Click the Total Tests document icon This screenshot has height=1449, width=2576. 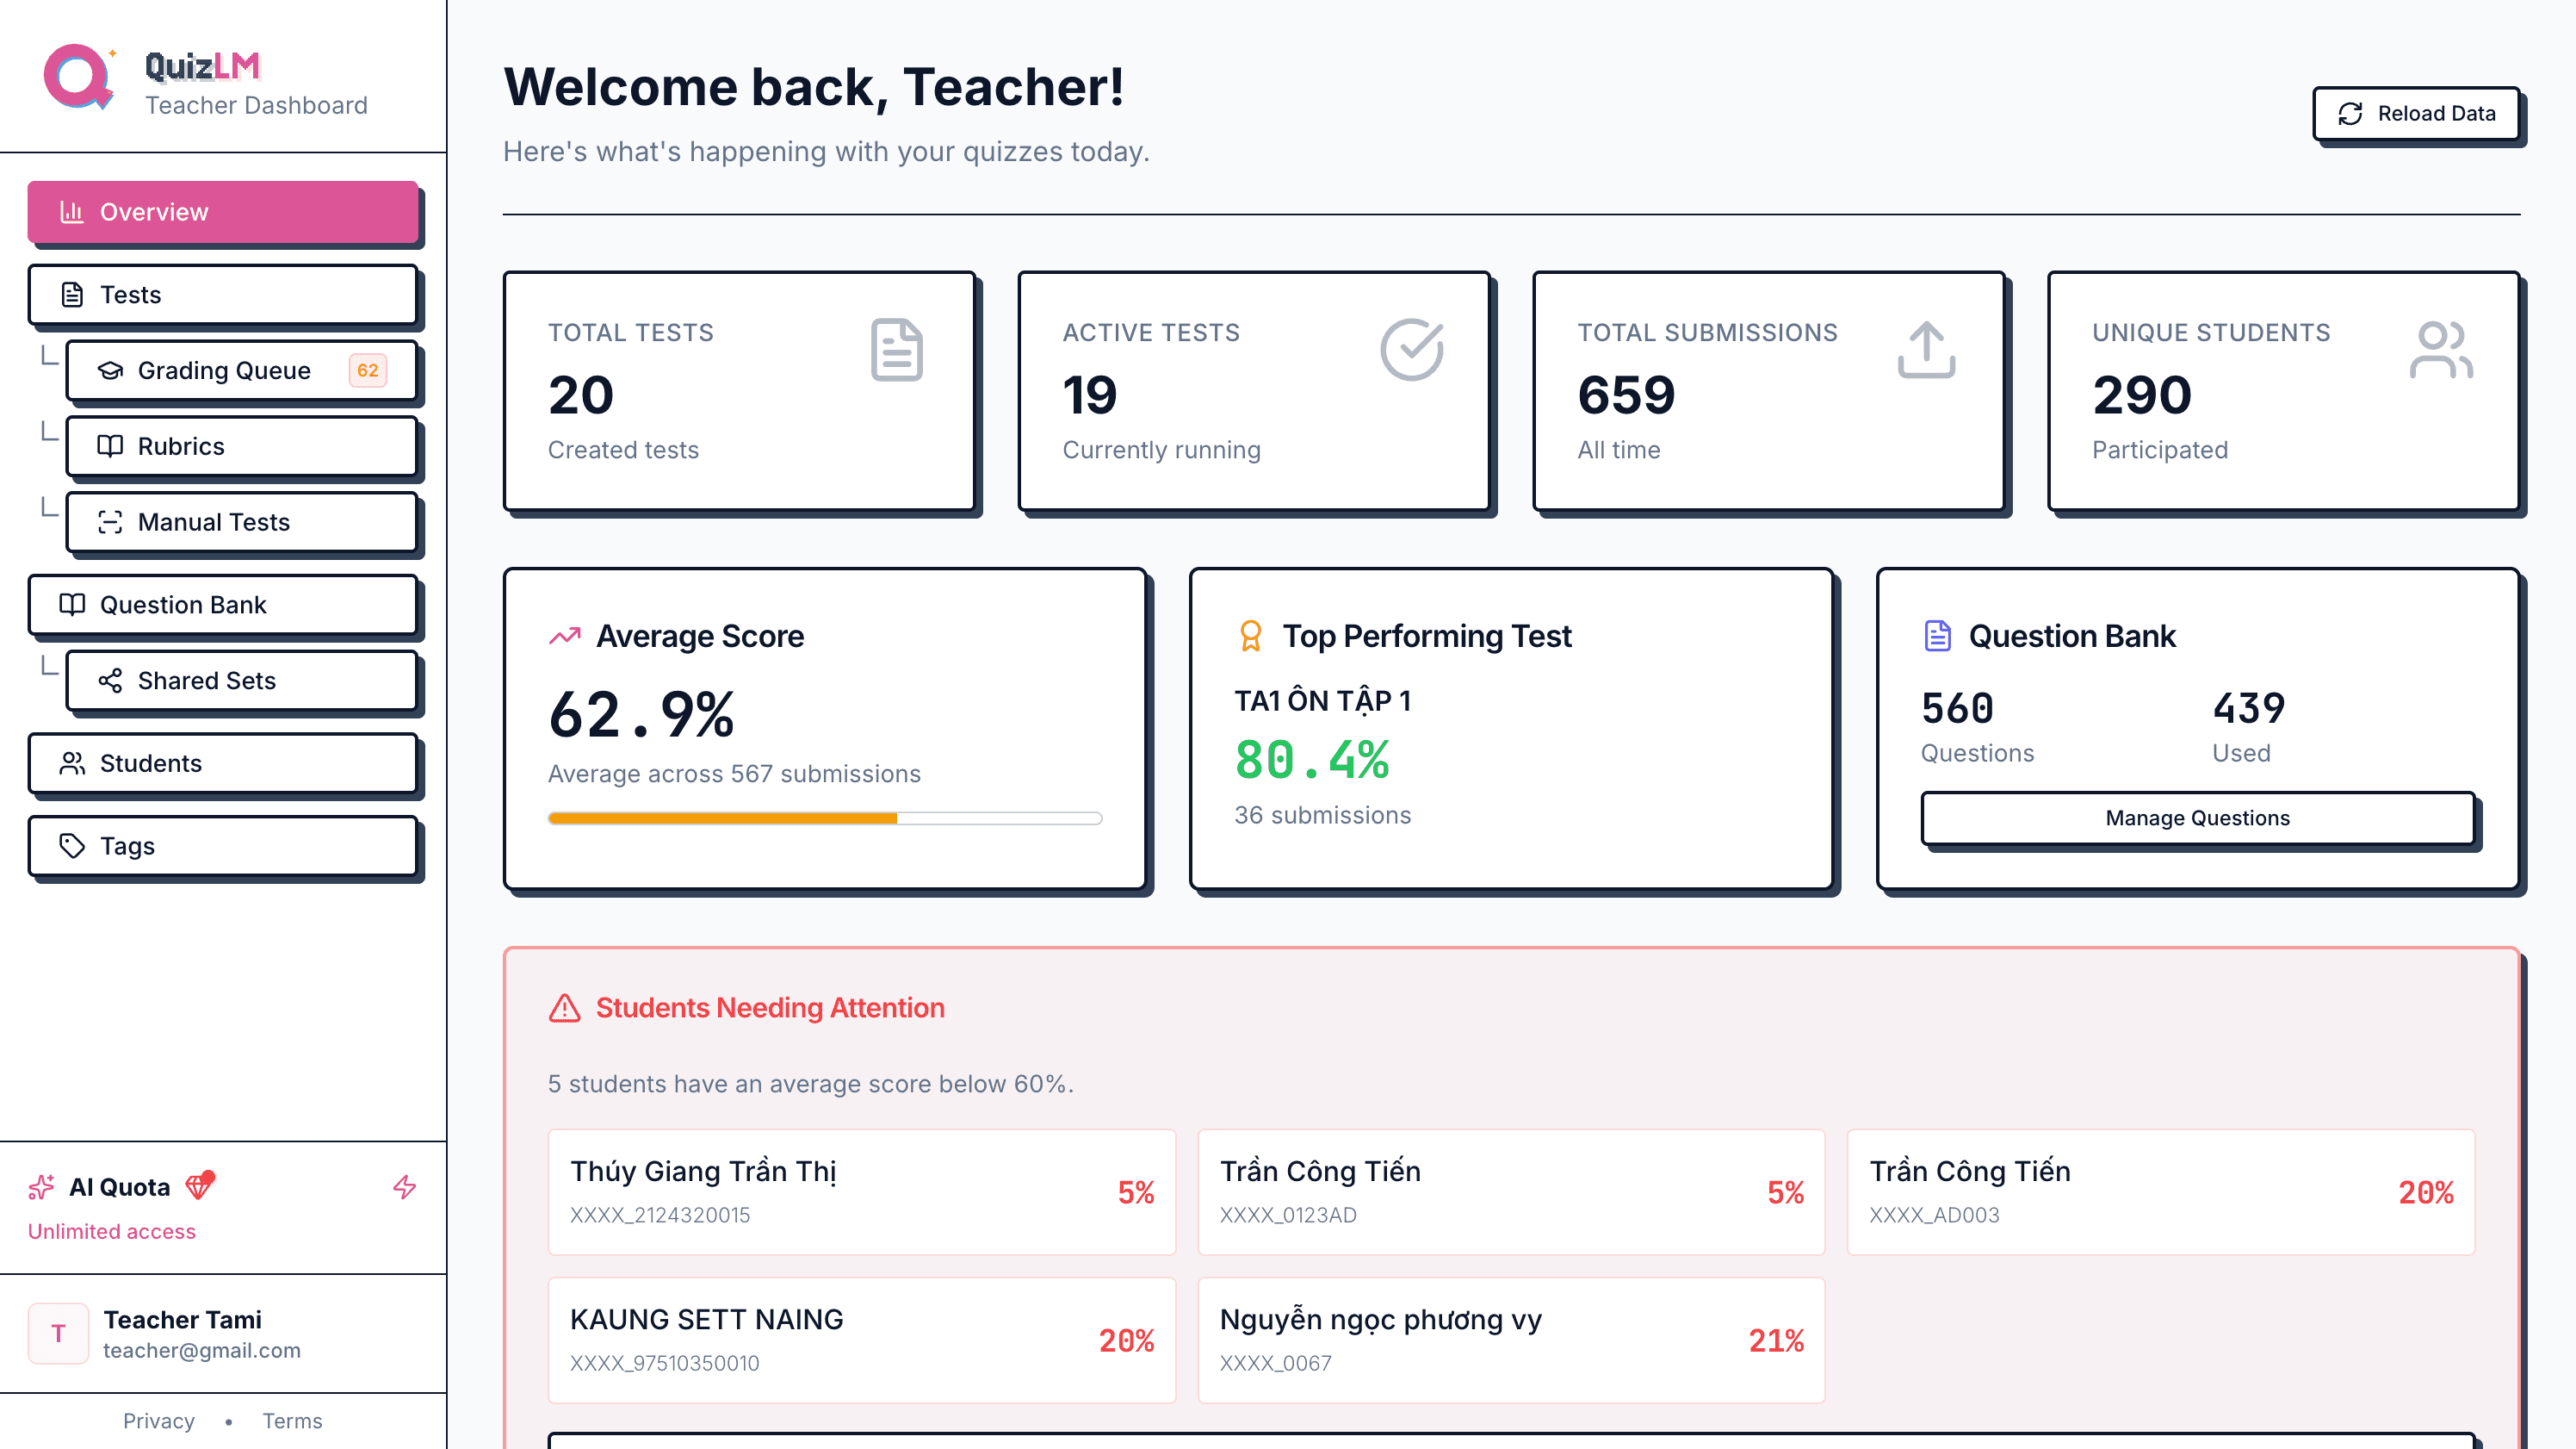[896, 349]
